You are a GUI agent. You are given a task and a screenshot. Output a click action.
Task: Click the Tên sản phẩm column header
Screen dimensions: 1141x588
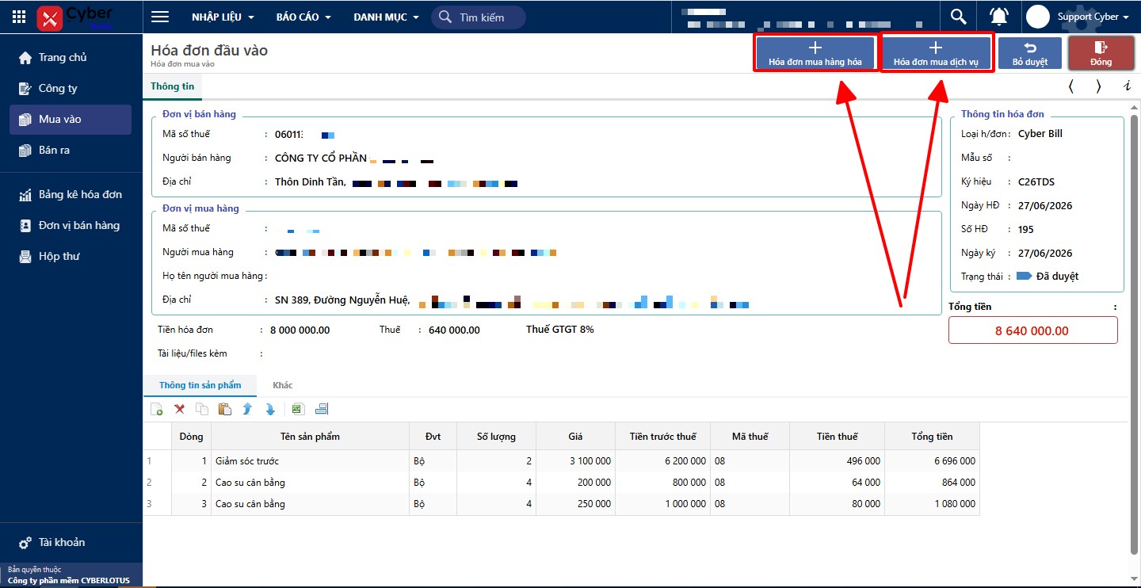click(x=310, y=437)
